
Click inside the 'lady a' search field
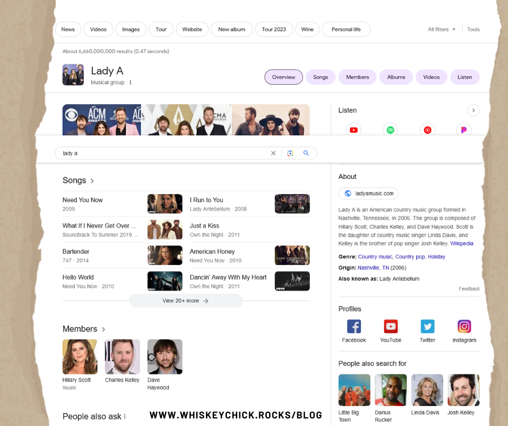click(162, 153)
